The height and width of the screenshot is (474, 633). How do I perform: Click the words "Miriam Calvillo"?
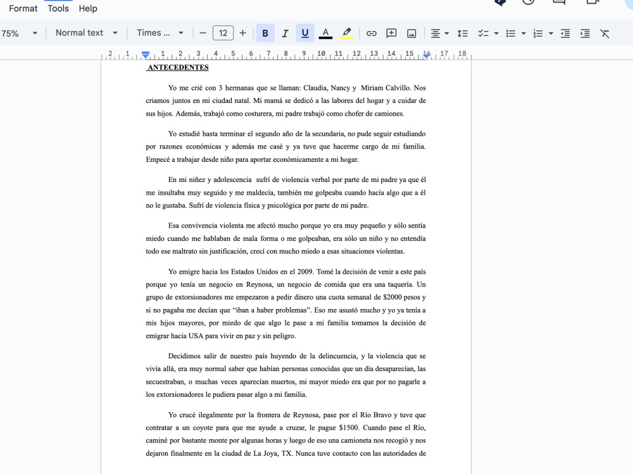tap(385, 88)
